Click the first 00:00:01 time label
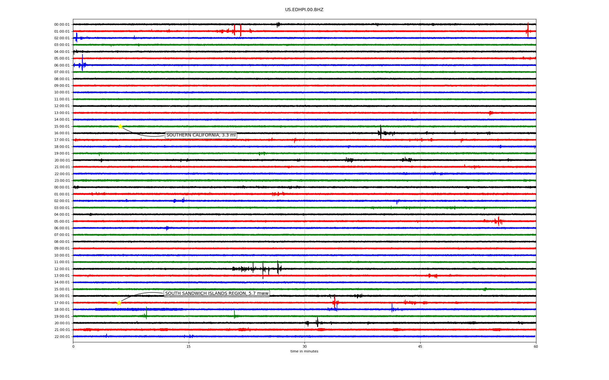Screen dimensions: 609x380 [62, 24]
